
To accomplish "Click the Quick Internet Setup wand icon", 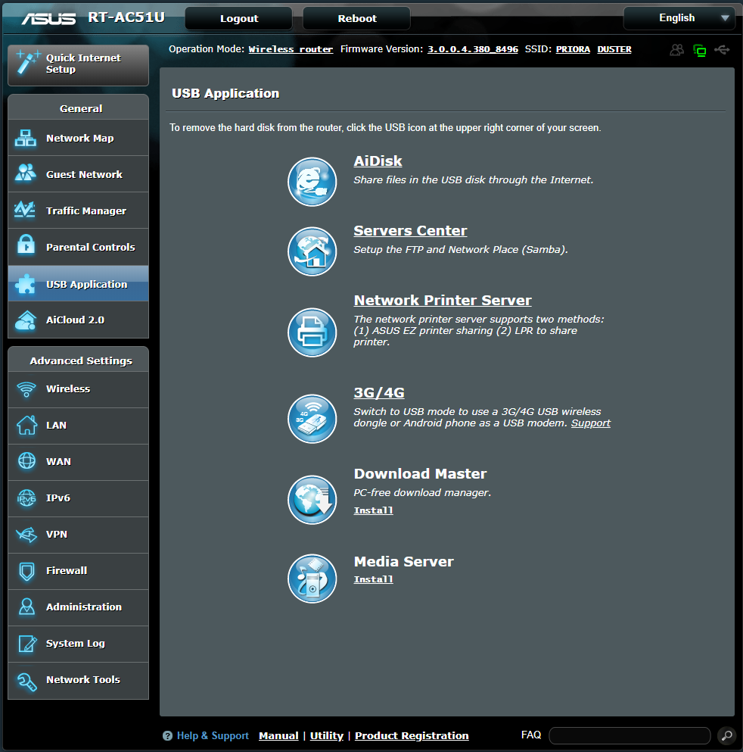I will pos(28,62).
